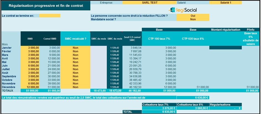The image size is (261, 114).
Task: Select the bottom TOTAL 6 630,00 € cell
Action: point(159,112)
